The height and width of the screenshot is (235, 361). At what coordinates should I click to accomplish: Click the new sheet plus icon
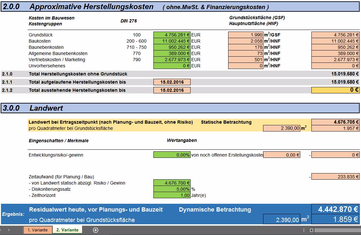coord(96,230)
